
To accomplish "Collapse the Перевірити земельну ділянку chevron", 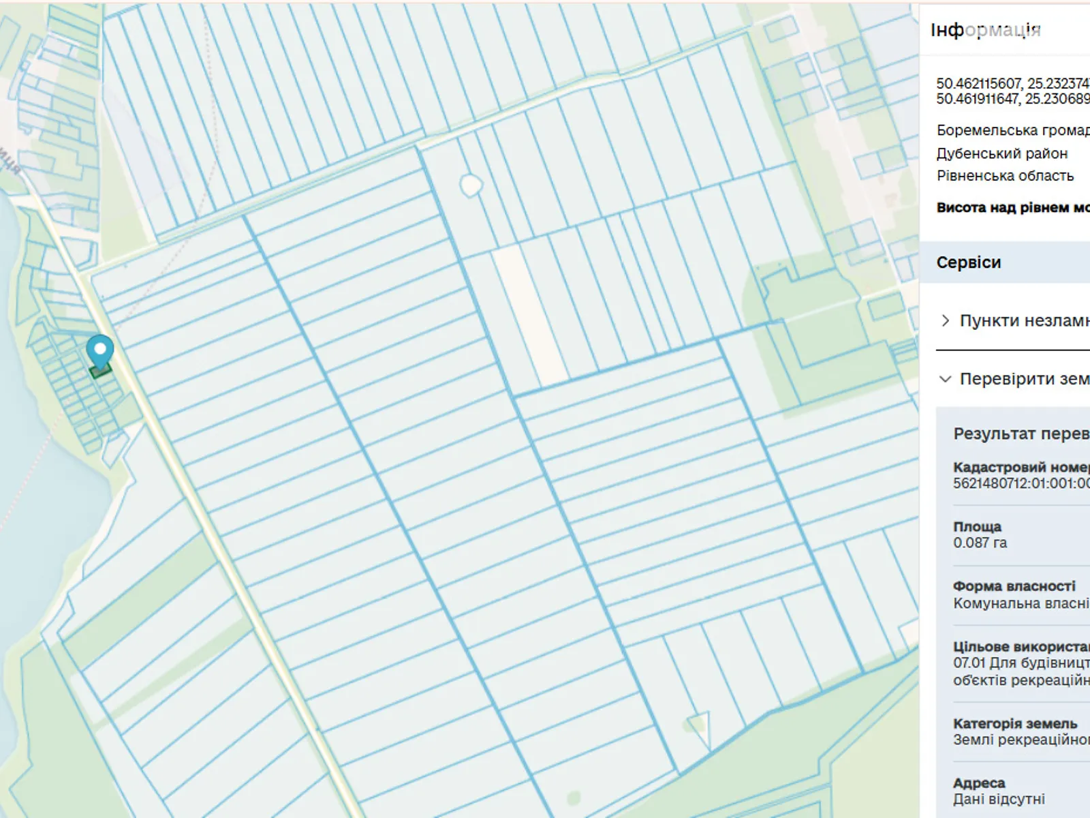I will click(945, 379).
